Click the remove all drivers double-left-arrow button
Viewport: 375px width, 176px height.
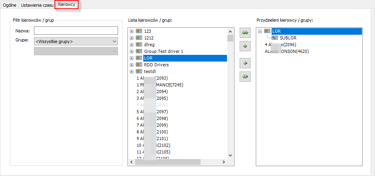245,77
